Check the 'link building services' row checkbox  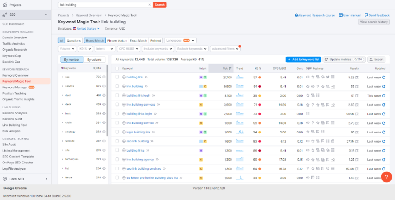(117, 105)
